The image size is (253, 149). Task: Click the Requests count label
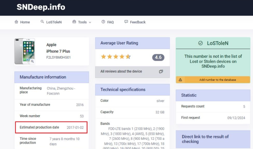(193, 106)
